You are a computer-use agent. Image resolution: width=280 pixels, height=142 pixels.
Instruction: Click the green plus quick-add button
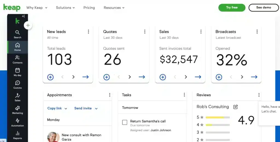click(28, 25)
